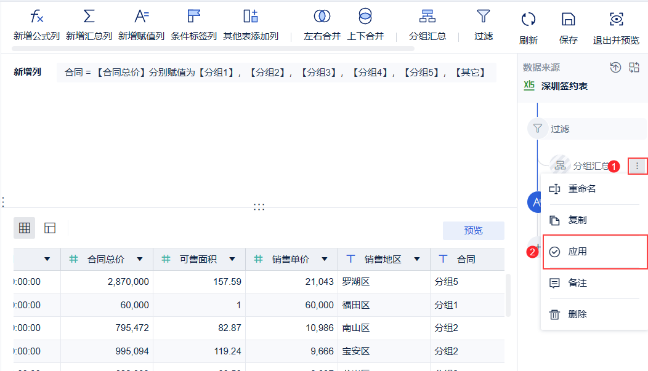Screen dimensions: 648x371
Task: Add a new assignment column (新增赋值列)
Action: pyautogui.click(x=141, y=25)
